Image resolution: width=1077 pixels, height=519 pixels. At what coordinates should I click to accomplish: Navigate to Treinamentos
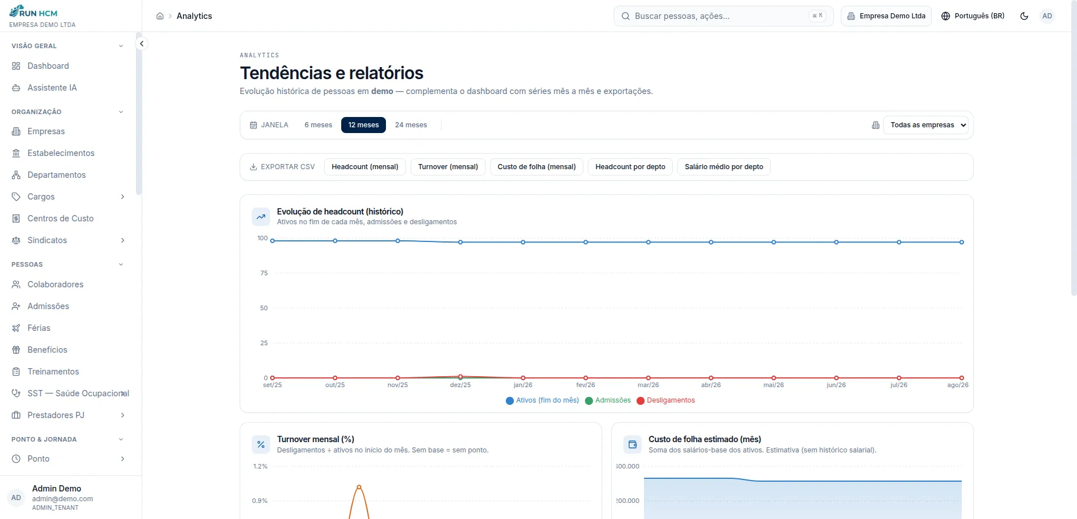coord(68,372)
